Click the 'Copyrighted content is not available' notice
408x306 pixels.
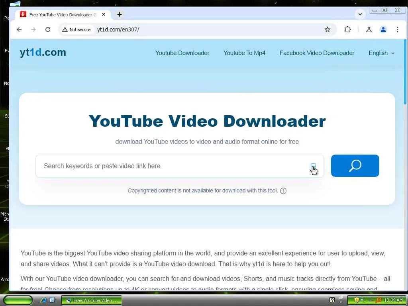point(202,190)
